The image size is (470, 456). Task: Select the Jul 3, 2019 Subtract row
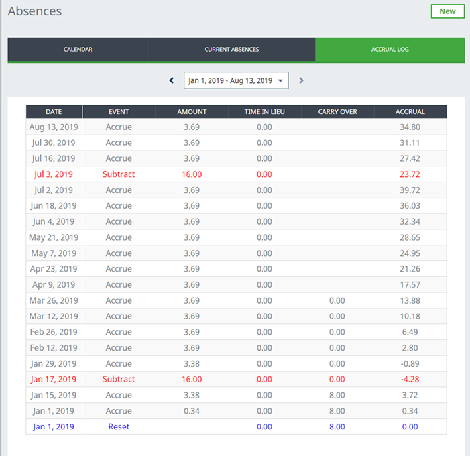pyautogui.click(x=119, y=174)
